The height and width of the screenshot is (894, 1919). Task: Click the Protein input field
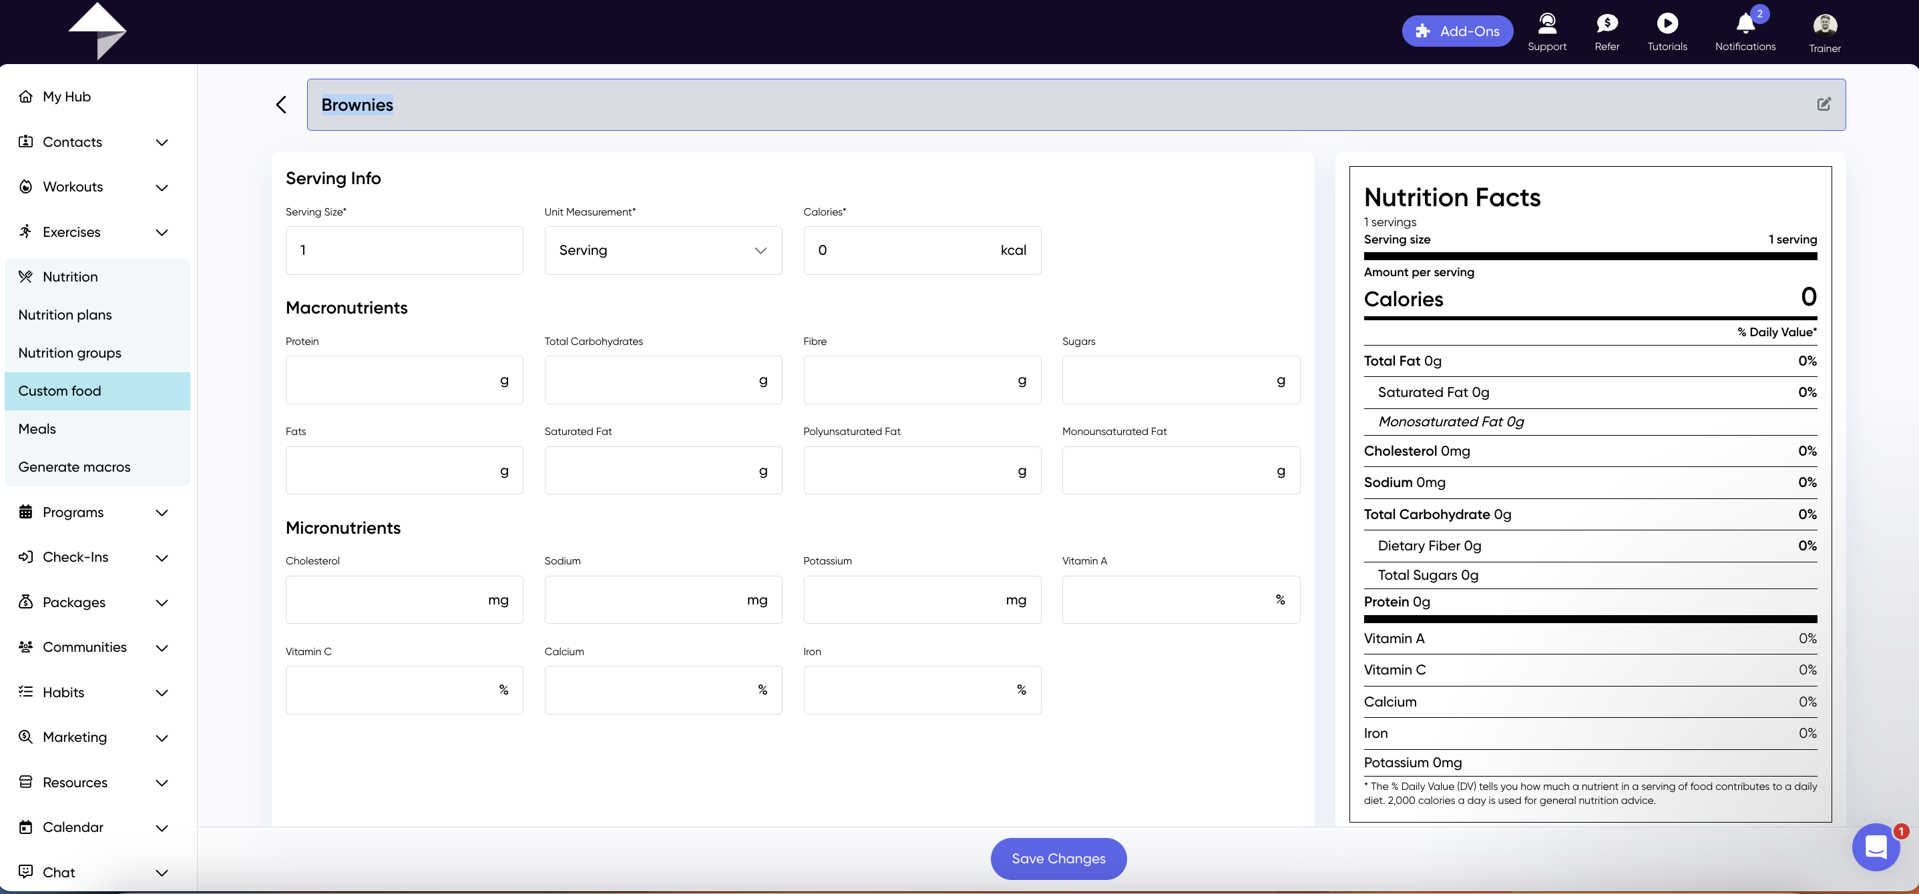click(404, 380)
